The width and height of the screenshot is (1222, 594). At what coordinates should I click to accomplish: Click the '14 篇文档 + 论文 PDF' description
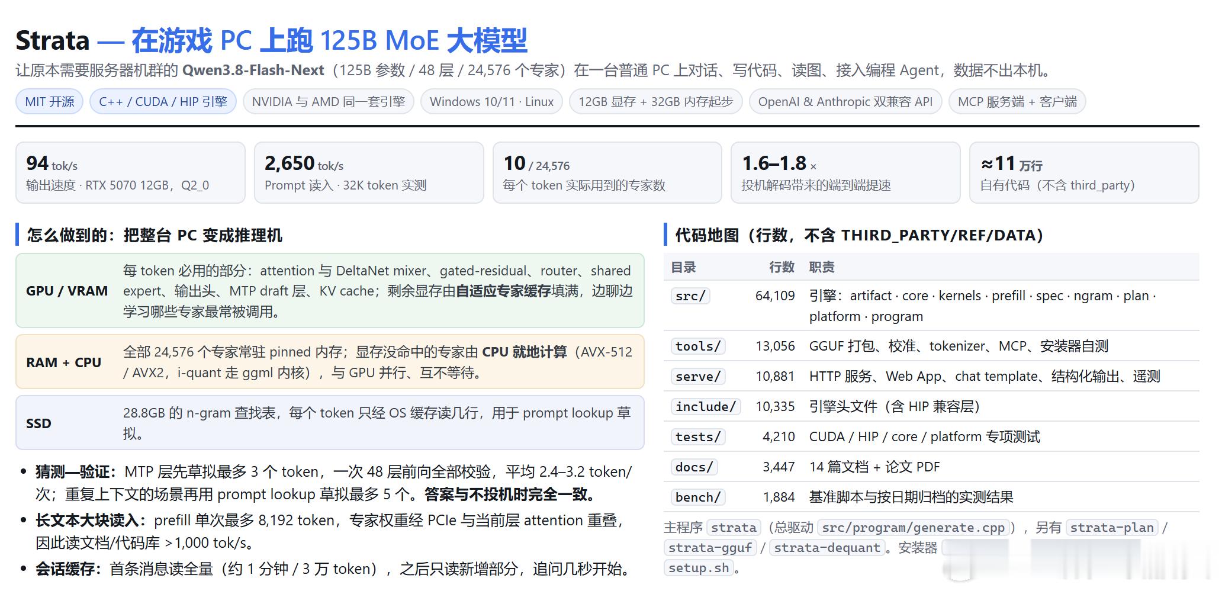(x=874, y=467)
